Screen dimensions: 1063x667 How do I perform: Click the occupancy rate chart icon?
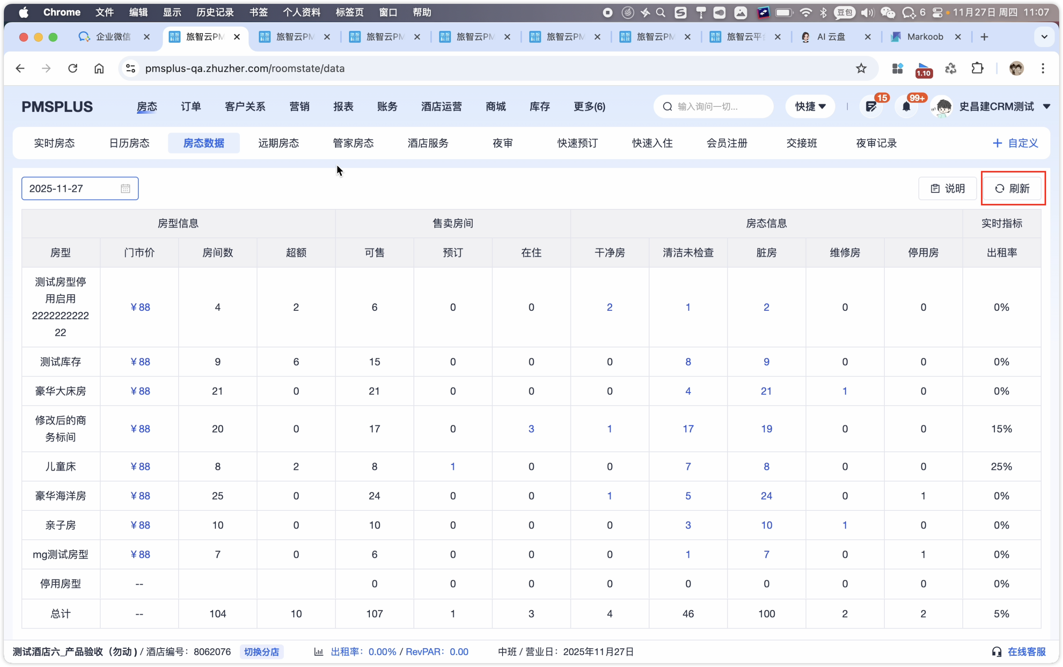click(x=319, y=652)
